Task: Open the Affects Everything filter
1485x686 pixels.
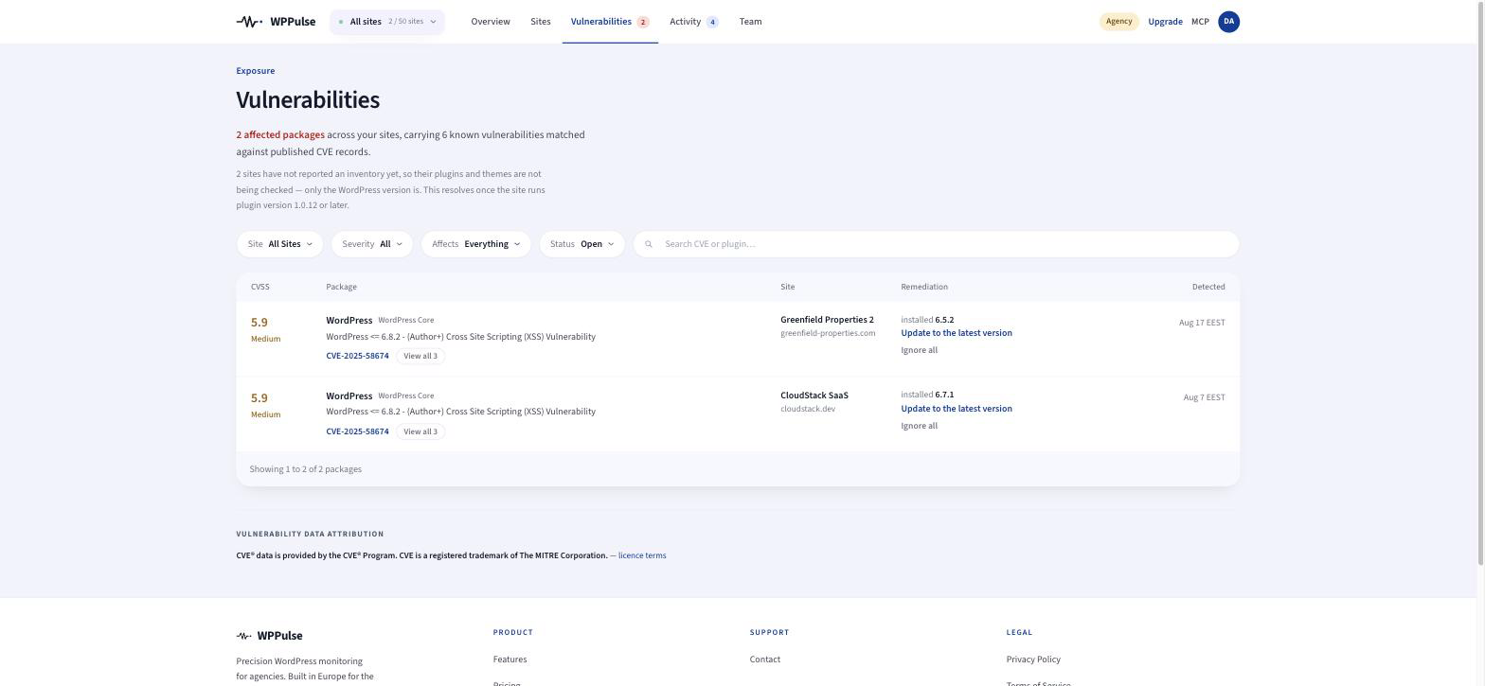Action: pos(476,244)
